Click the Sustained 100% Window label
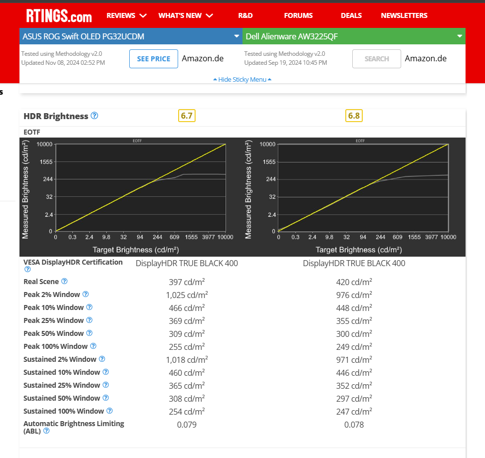This screenshot has width=485, height=458. [x=64, y=411]
